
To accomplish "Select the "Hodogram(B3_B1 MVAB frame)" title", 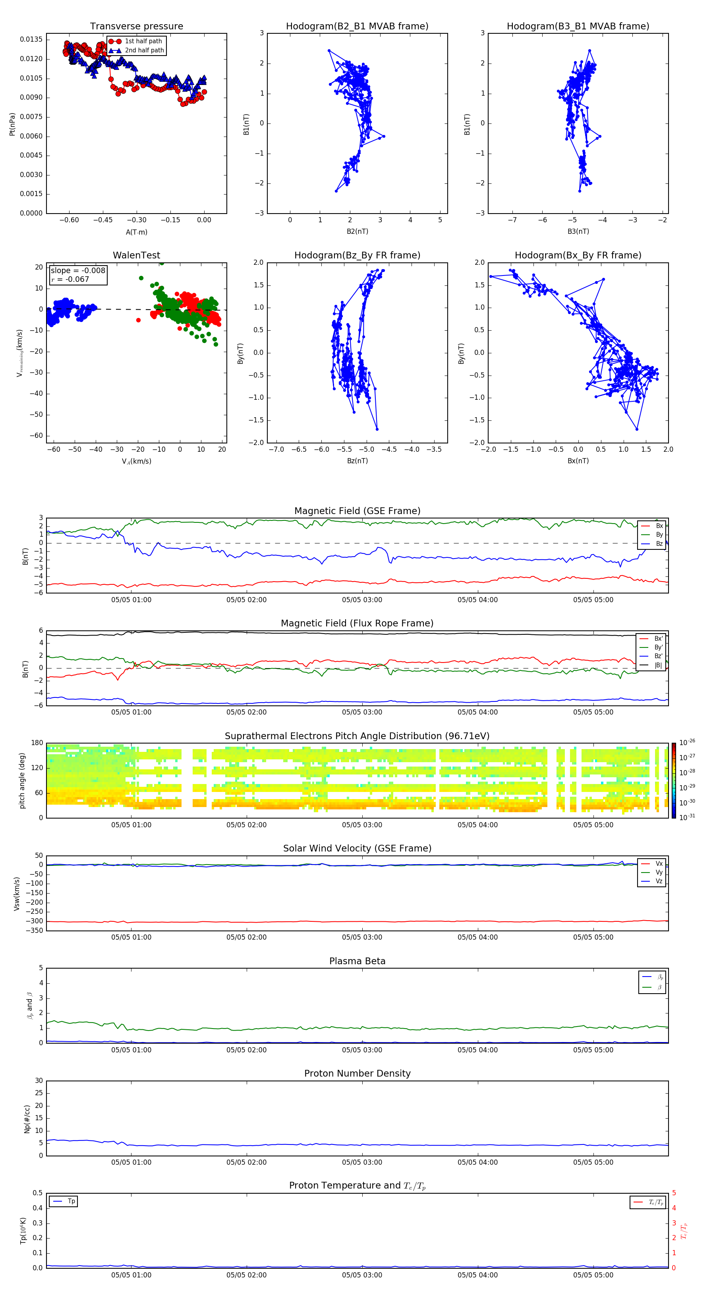I will [578, 27].
